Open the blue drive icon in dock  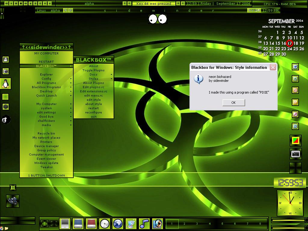(x=78, y=223)
